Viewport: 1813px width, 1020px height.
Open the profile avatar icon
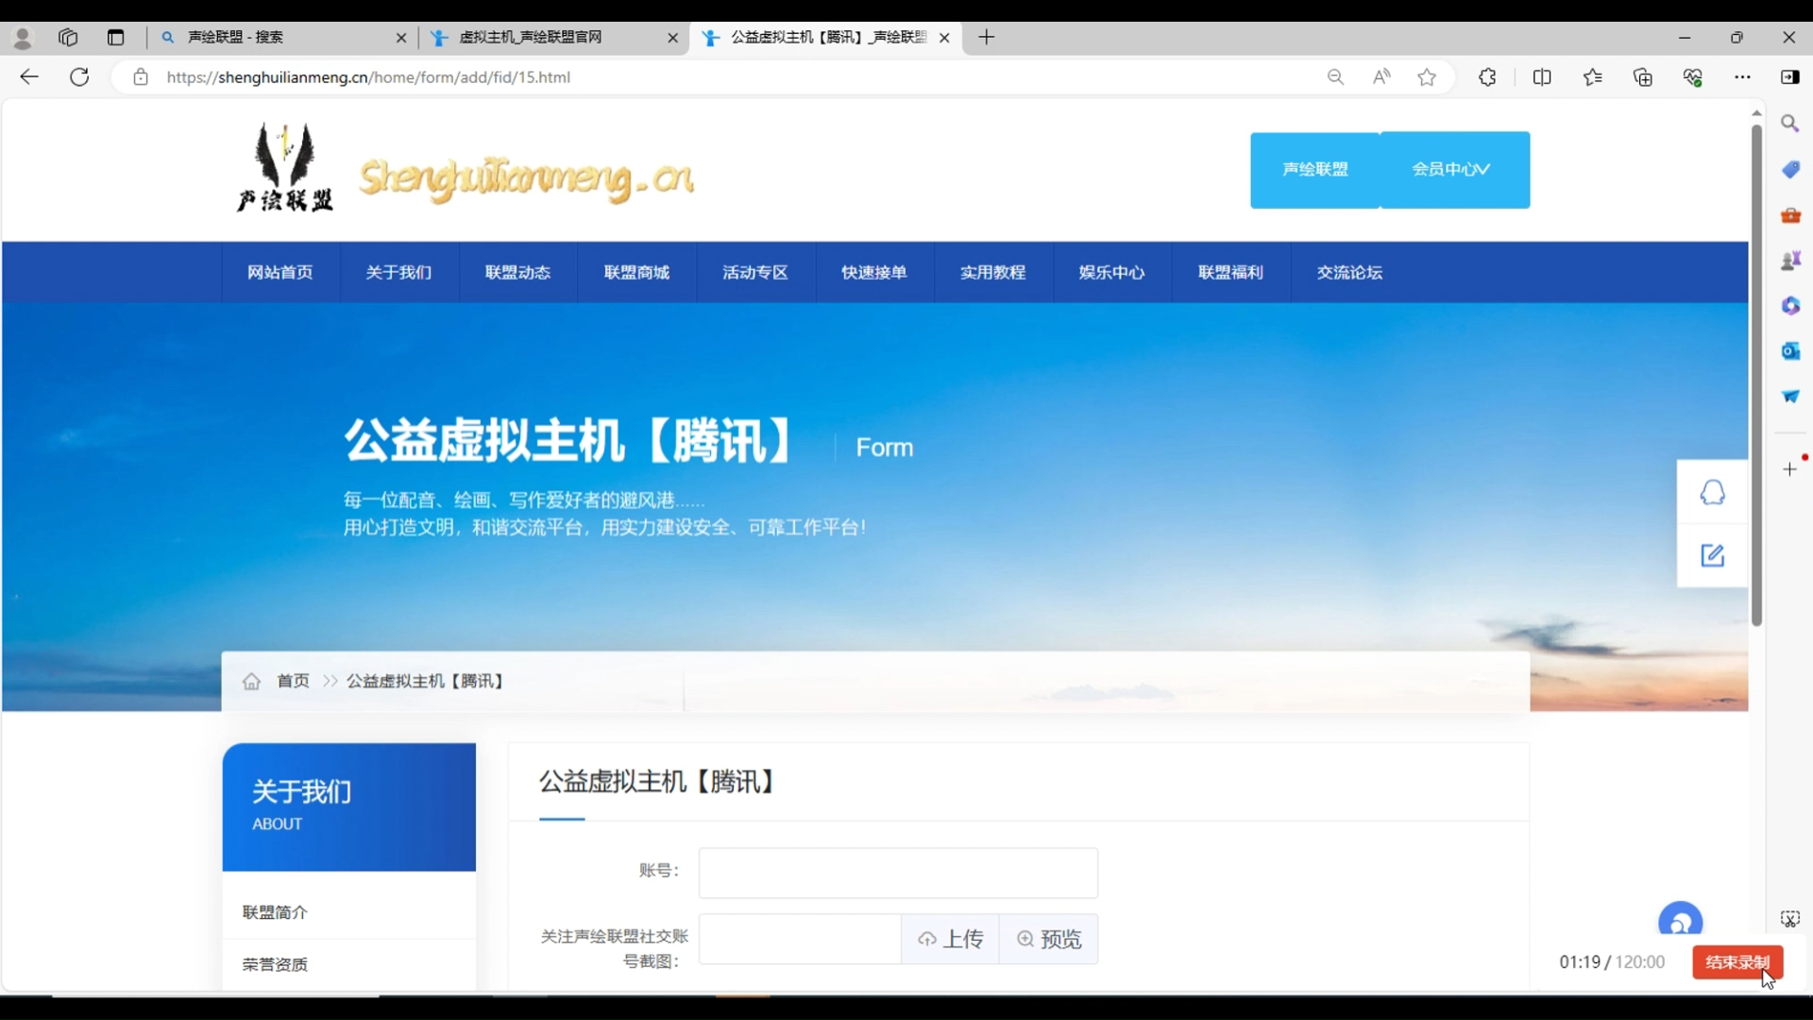click(23, 38)
